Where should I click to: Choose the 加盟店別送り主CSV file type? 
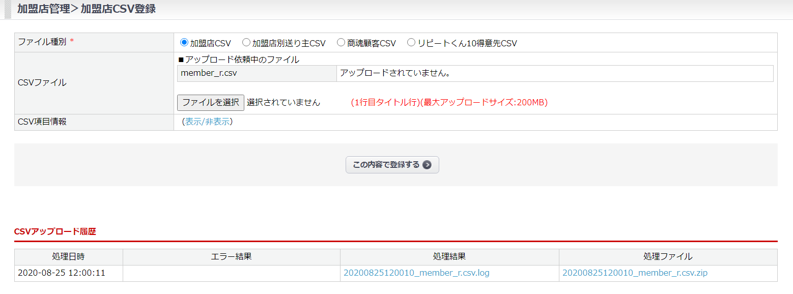click(246, 43)
